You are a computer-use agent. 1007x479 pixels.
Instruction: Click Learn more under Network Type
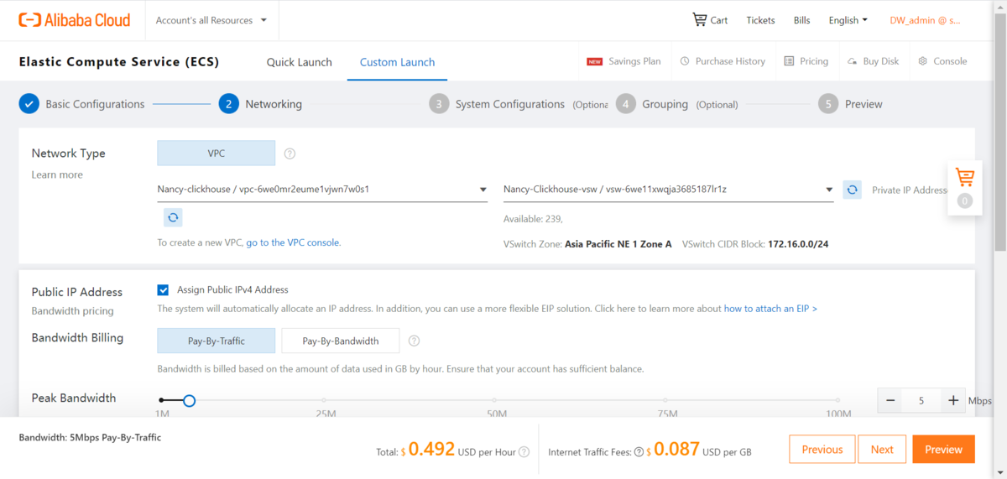[57, 174]
